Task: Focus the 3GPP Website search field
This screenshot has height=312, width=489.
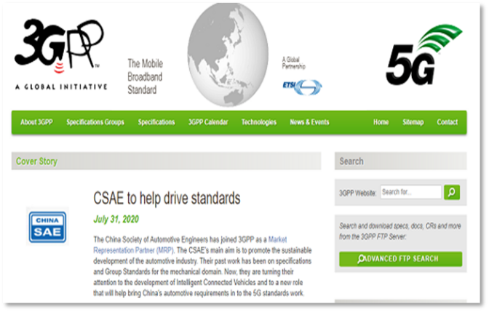Action: [x=410, y=192]
